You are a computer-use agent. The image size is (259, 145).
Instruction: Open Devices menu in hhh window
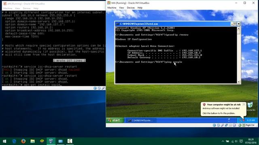click(x=131, y=8)
